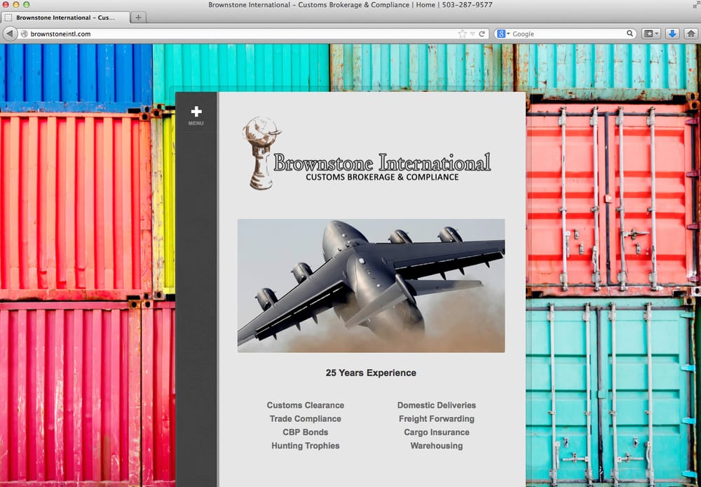This screenshot has width=701, height=487.
Task: Open a new tab with plus button
Action: click(138, 18)
